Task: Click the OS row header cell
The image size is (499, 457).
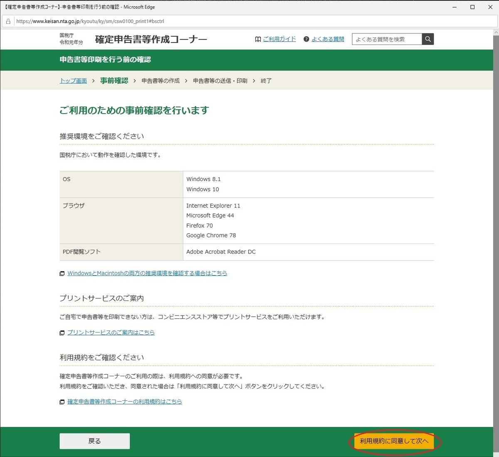Action: [x=121, y=184]
